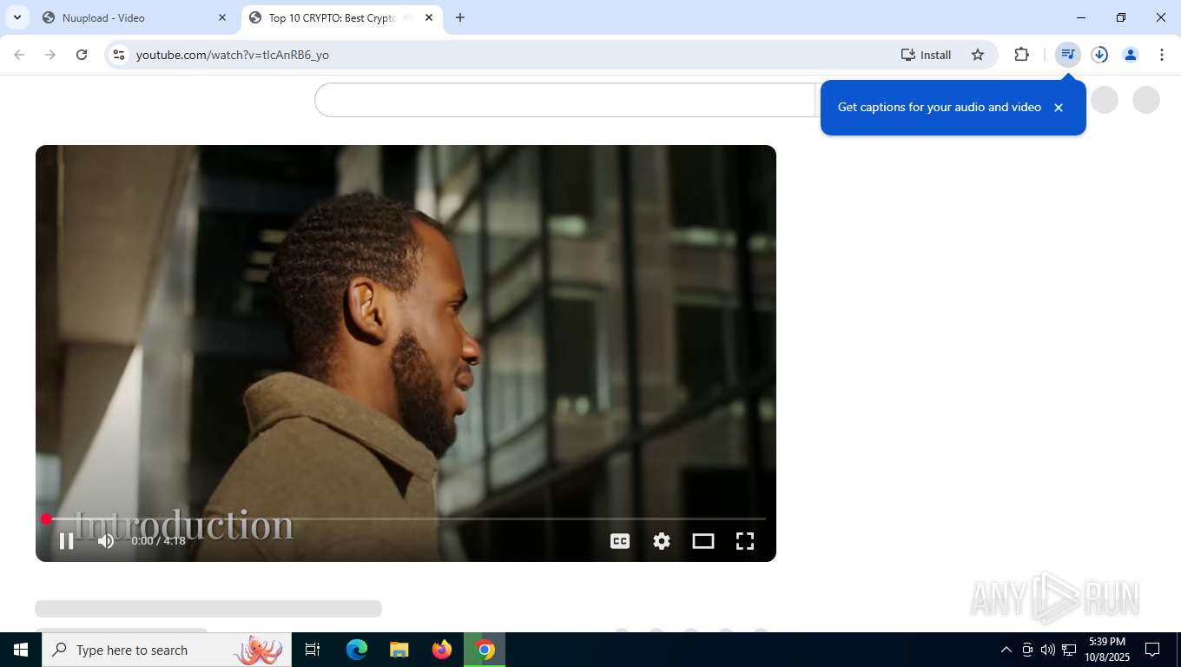Viewport: 1181px width, 667px height.
Task: Enter fullscreen video mode
Action: pos(745,541)
